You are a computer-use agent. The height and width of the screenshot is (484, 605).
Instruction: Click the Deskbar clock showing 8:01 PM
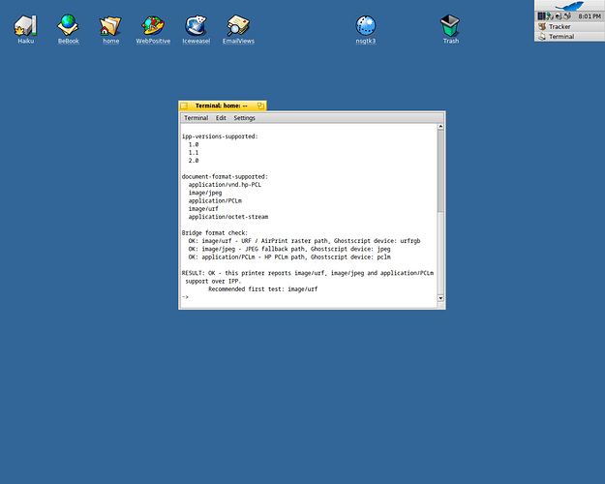[590, 16]
